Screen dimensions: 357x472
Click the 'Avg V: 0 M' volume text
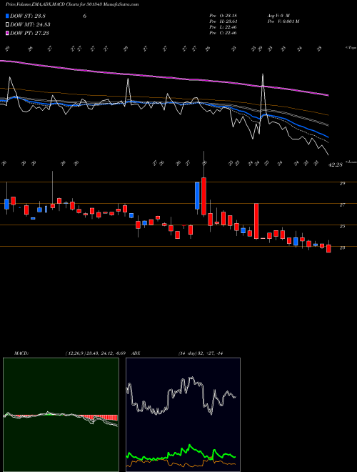tap(278, 16)
